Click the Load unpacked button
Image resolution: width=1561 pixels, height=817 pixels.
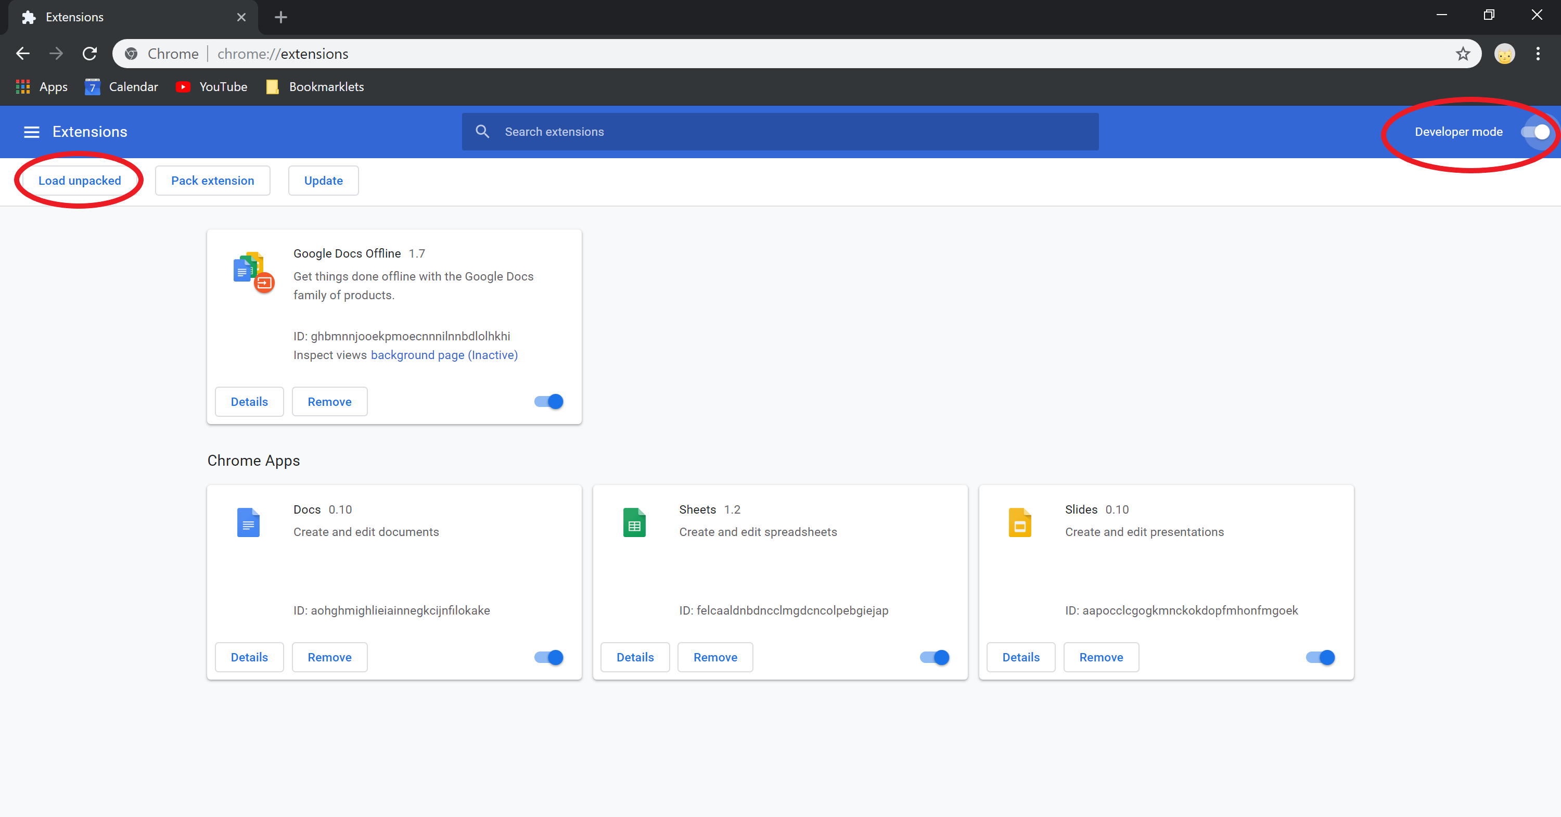tap(80, 181)
